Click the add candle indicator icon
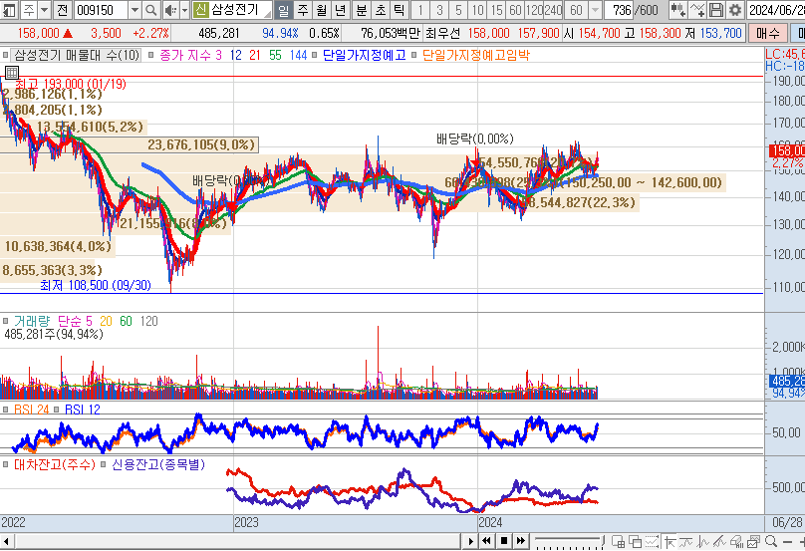The height and width of the screenshot is (551, 805). coord(678,10)
